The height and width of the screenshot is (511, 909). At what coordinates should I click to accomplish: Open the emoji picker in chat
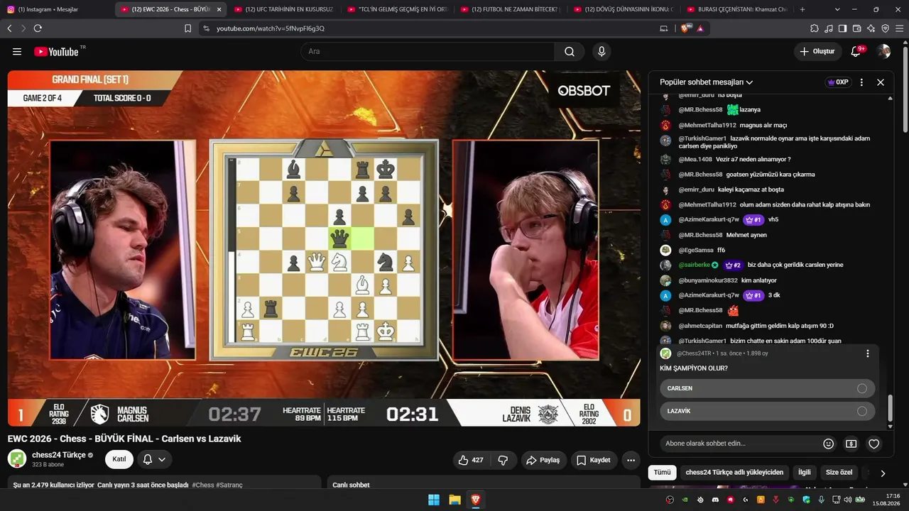point(828,444)
